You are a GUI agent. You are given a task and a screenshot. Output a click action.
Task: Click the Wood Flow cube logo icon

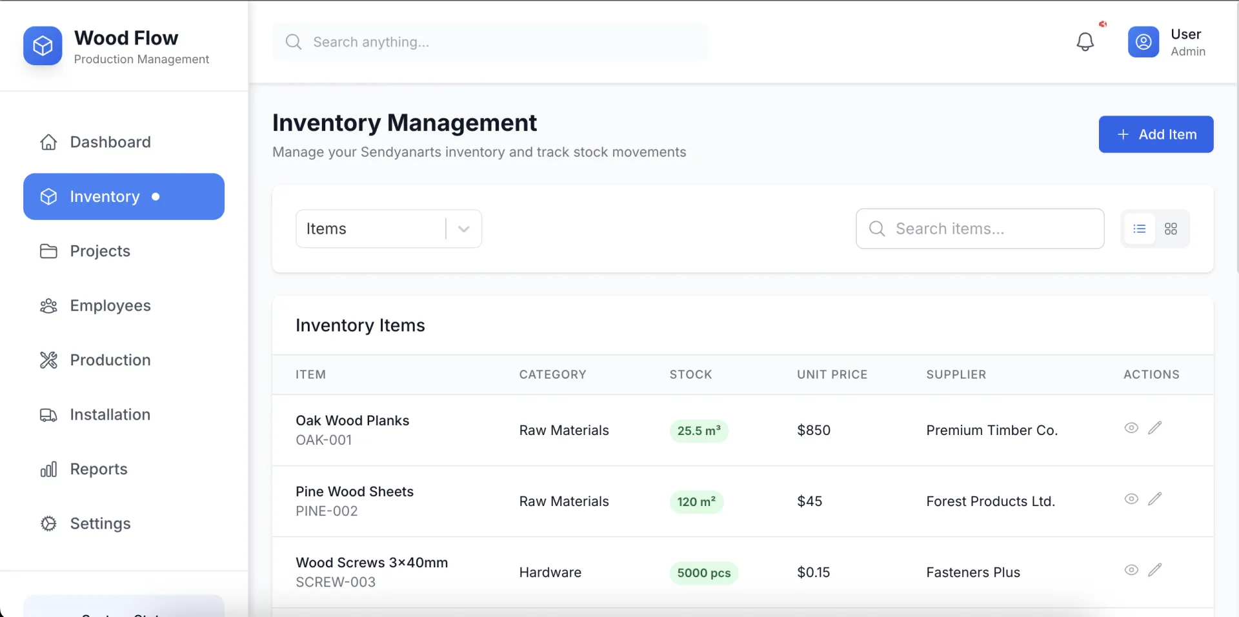point(43,46)
